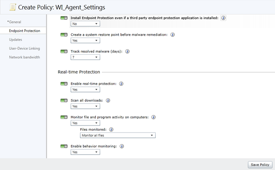Click info icon next to Track resolved malware

click(127, 52)
